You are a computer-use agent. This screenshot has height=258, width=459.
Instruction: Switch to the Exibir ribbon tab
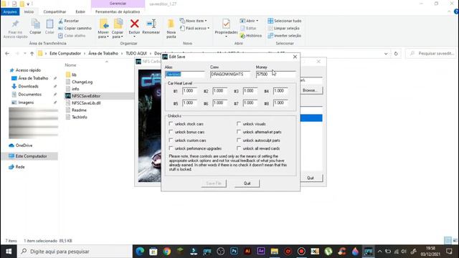(80, 11)
